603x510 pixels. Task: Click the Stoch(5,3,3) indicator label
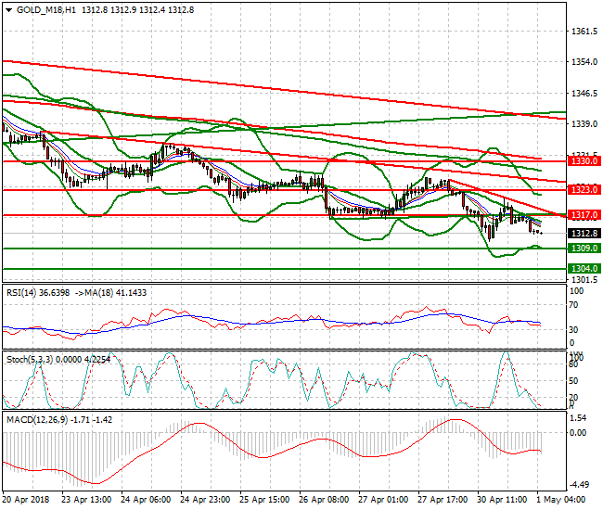(x=30, y=360)
